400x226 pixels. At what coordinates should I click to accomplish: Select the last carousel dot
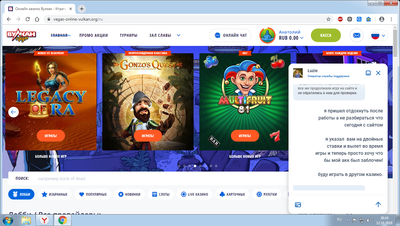[x=216, y=166]
